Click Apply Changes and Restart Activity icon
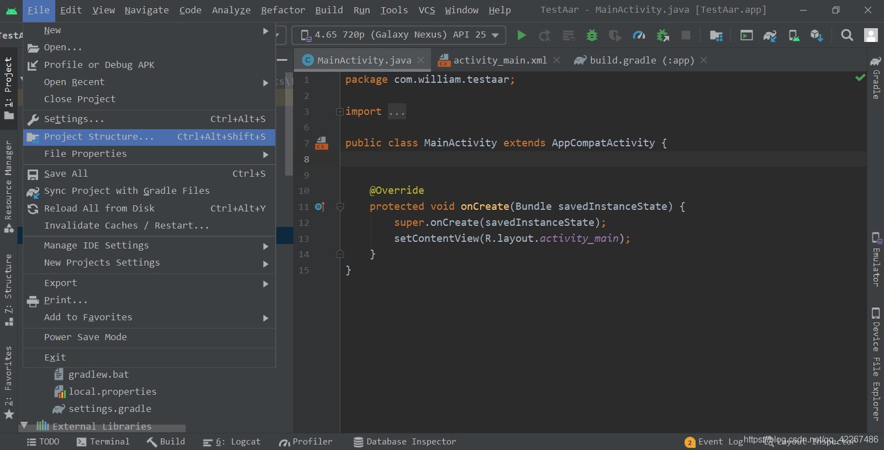This screenshot has width=884, height=450. pos(545,35)
